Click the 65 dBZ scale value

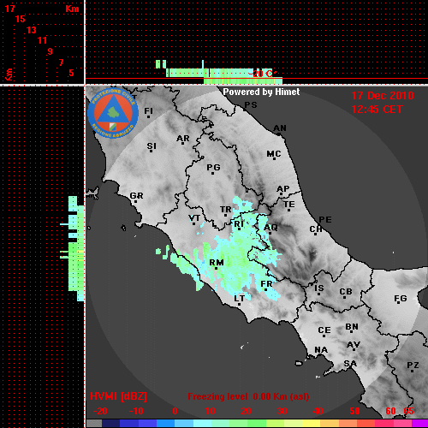408,411
